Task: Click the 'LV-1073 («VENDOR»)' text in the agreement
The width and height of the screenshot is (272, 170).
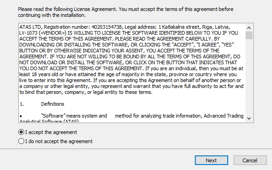Action: click(43, 33)
